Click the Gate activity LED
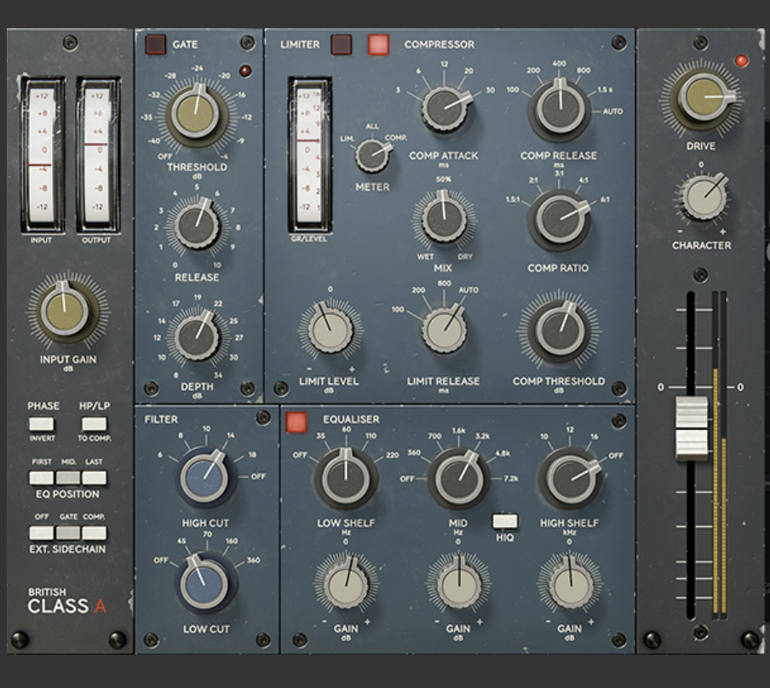 [x=245, y=72]
